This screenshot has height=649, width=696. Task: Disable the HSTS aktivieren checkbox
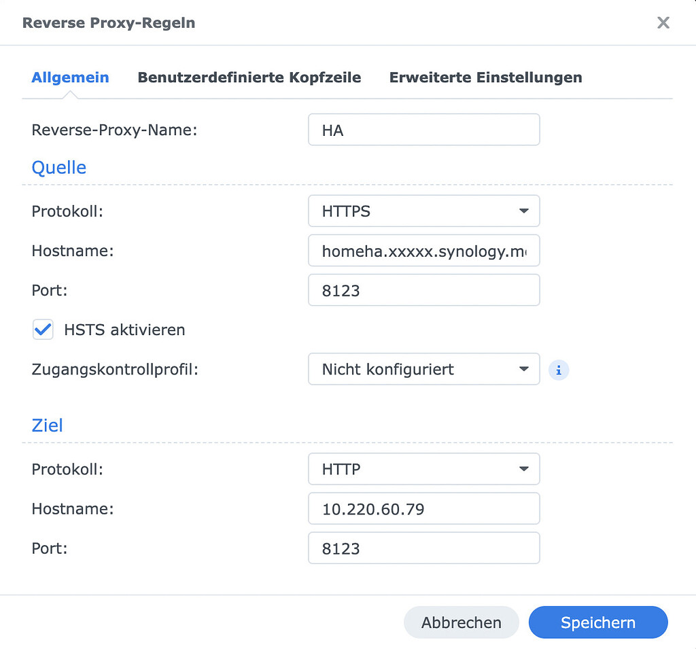click(x=43, y=330)
